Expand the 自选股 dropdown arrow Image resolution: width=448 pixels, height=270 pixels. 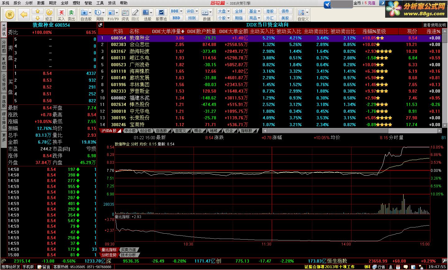point(90,13)
